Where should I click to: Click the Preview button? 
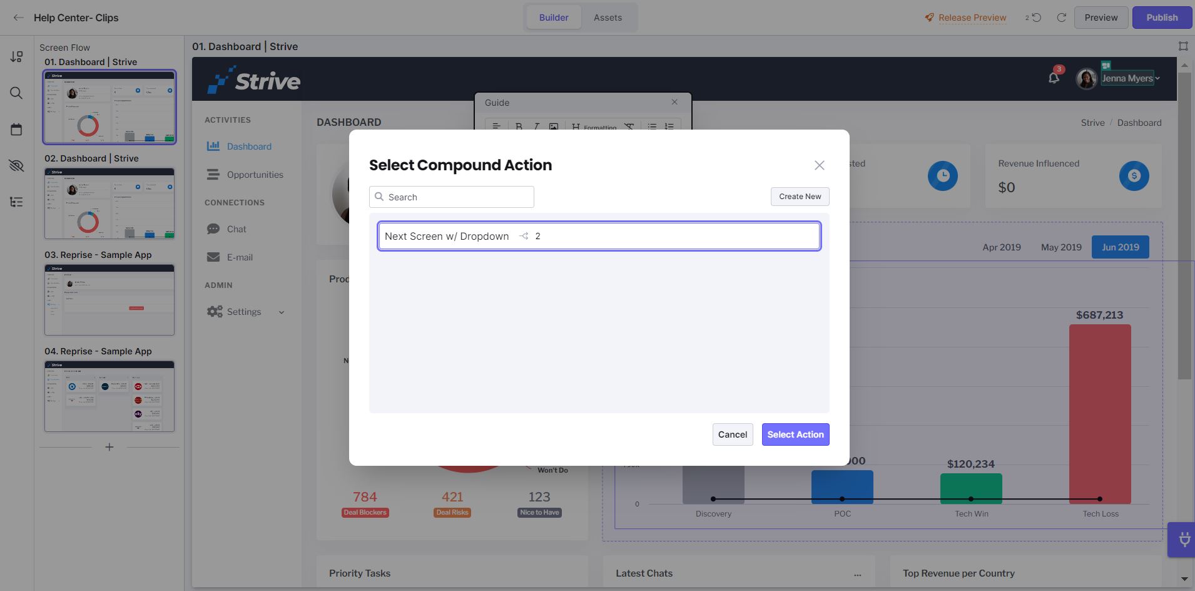[x=1101, y=18]
